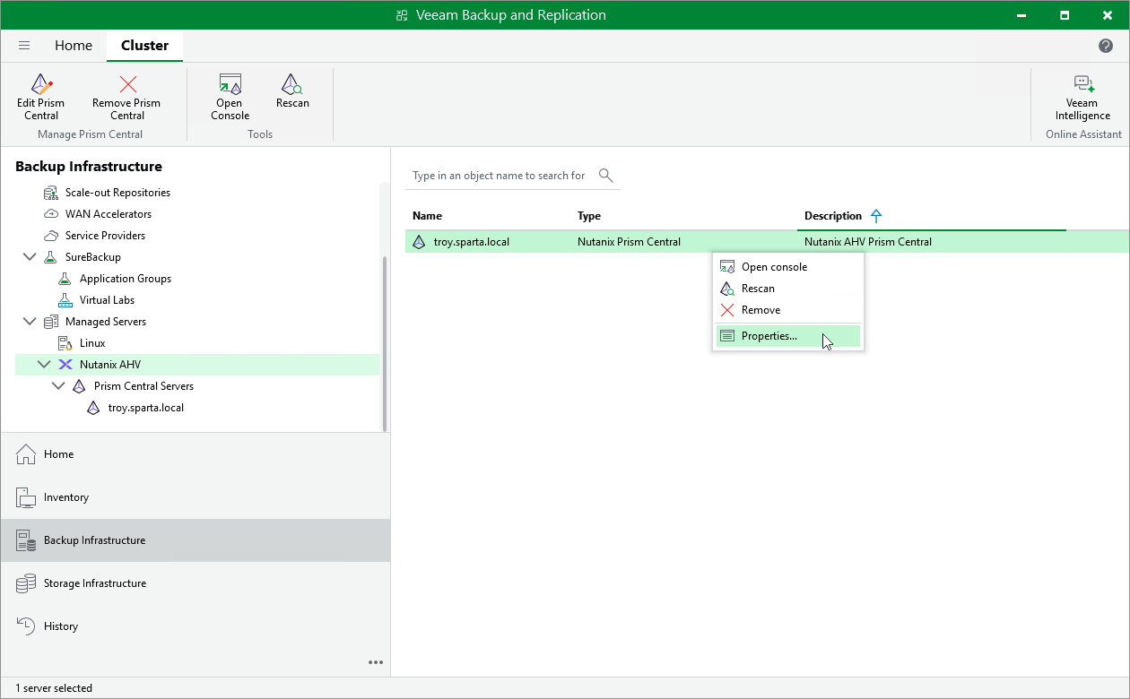Screen dimensions: 1130x699
Task: Collapse the Managed Servers tree node
Action: [x=30, y=322]
